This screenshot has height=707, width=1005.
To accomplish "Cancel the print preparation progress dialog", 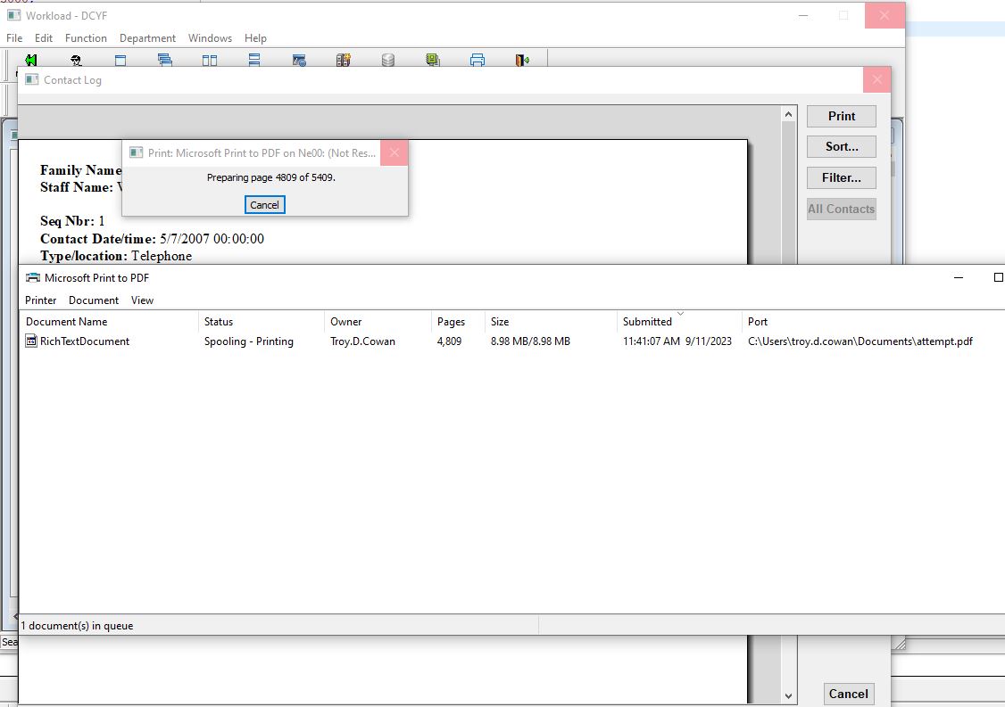I will point(264,205).
